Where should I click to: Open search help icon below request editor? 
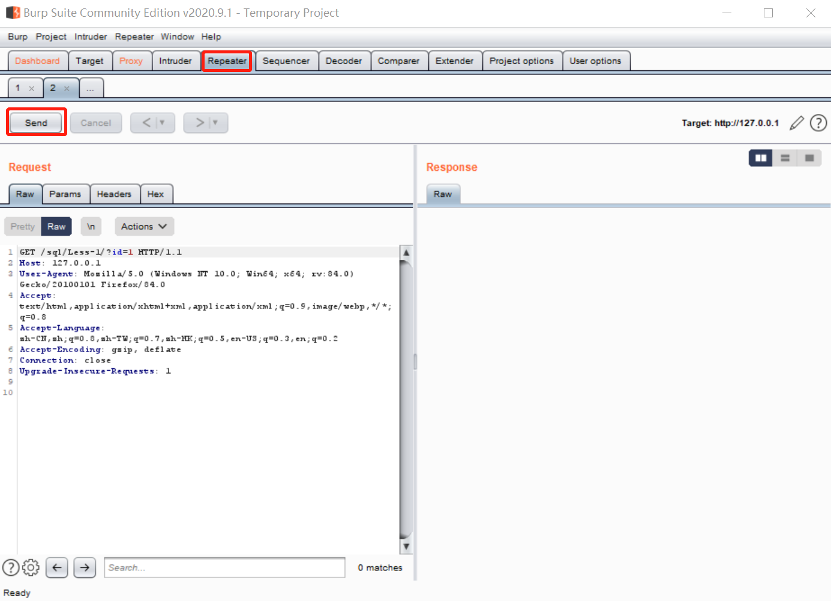[x=11, y=567]
